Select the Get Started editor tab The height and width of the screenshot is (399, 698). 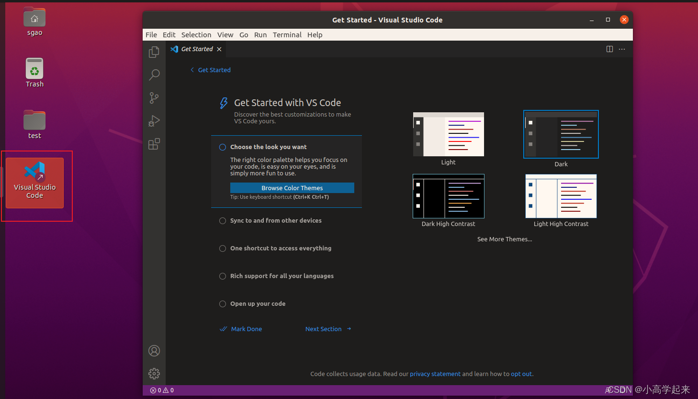[x=196, y=49]
